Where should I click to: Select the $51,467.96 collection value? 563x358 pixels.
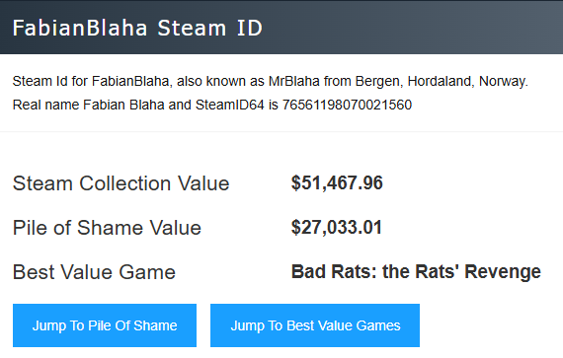click(337, 182)
